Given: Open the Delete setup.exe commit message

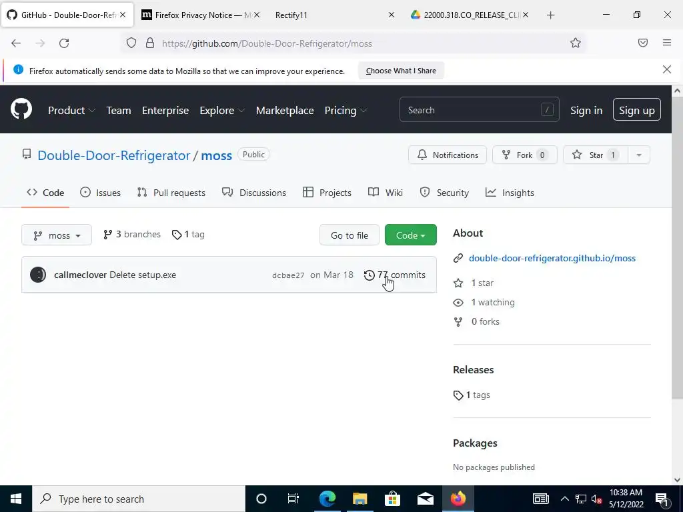Looking at the screenshot, I should pyautogui.click(x=143, y=275).
